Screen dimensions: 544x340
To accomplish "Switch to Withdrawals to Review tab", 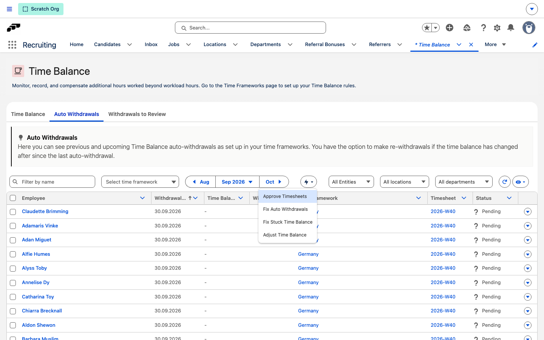I will pyautogui.click(x=137, y=114).
